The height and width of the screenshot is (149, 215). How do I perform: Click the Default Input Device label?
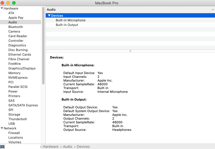point(79,73)
